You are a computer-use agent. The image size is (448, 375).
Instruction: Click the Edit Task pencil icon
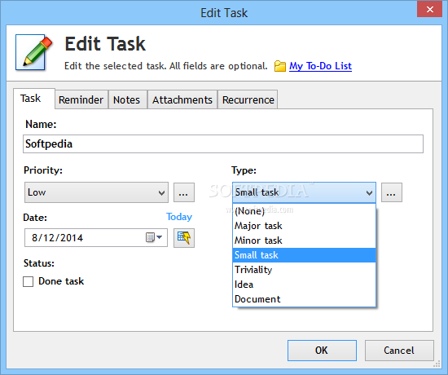(33, 52)
